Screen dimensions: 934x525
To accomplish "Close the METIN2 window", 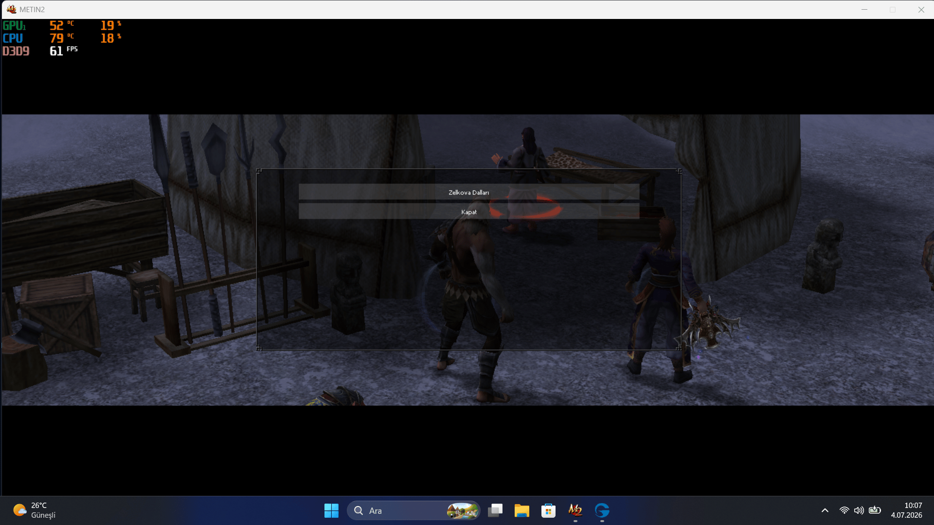I will coord(921,9).
